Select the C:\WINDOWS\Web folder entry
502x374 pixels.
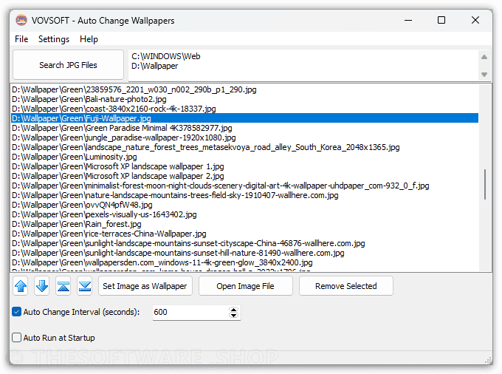click(166, 56)
